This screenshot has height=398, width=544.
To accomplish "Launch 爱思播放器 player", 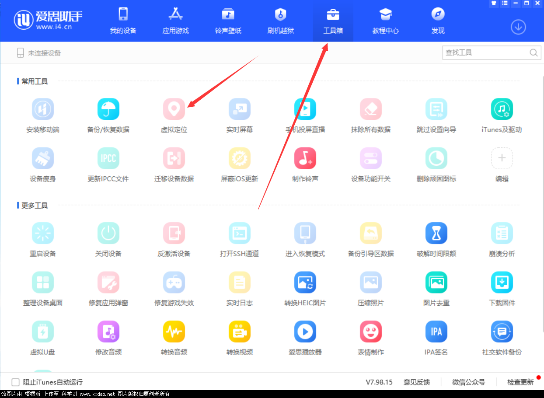I will point(305,332).
